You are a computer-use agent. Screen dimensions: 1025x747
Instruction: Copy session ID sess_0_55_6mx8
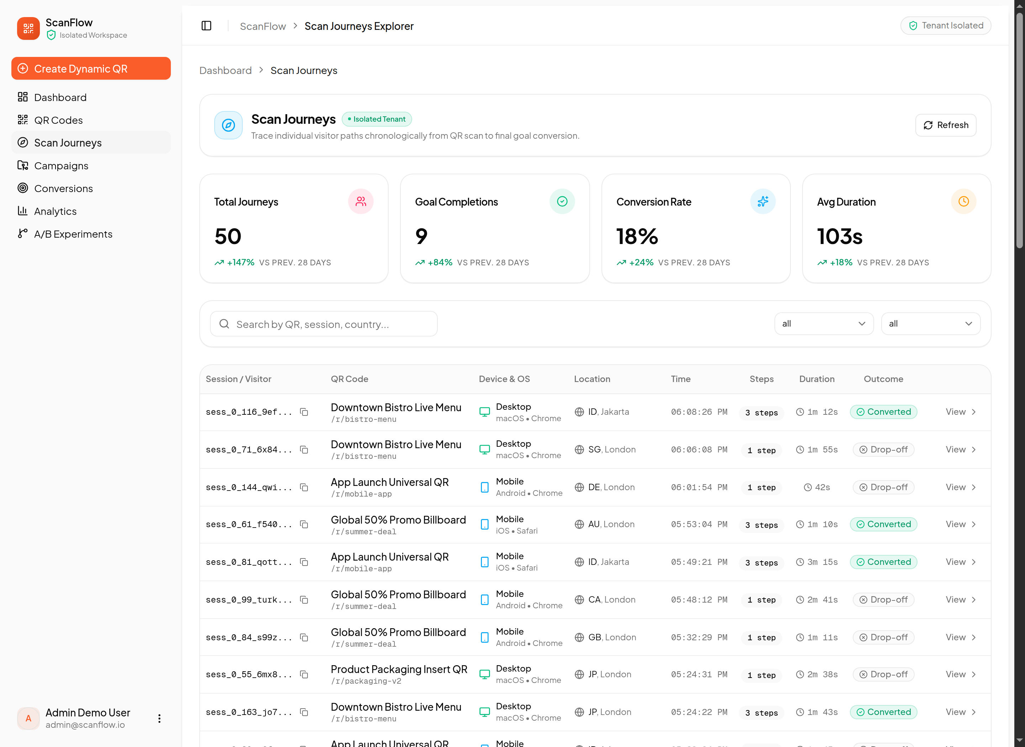coord(304,675)
